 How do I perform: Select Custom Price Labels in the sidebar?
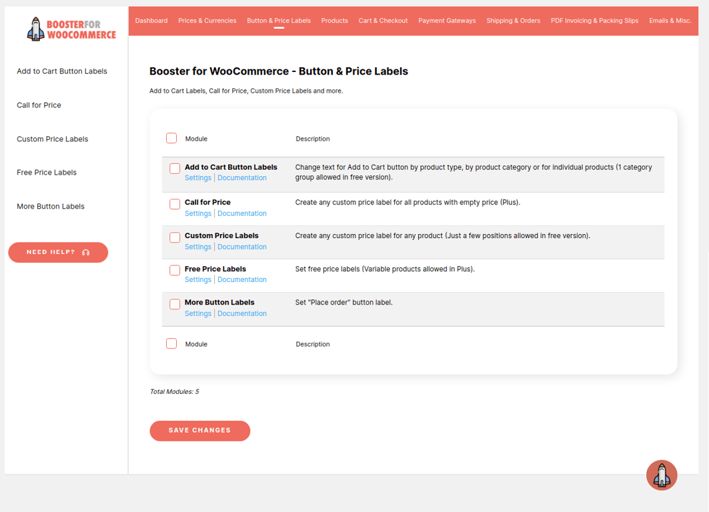point(51,139)
